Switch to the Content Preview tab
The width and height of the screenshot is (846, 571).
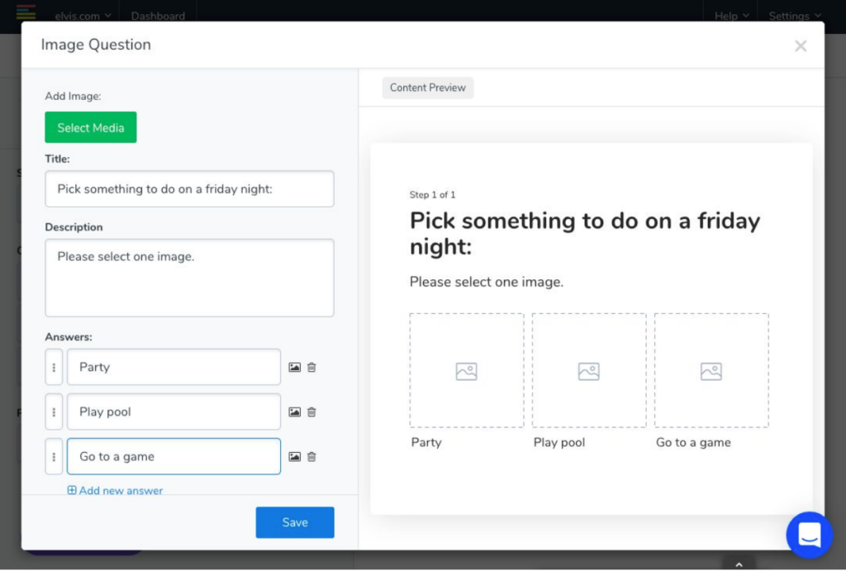428,88
